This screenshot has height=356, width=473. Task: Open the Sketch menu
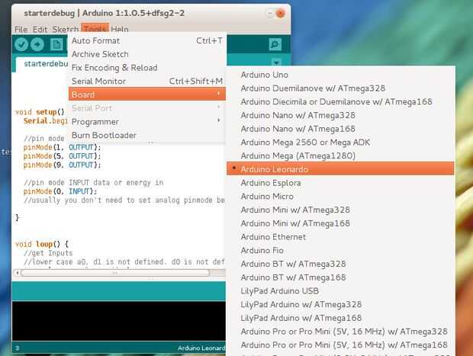click(x=66, y=30)
